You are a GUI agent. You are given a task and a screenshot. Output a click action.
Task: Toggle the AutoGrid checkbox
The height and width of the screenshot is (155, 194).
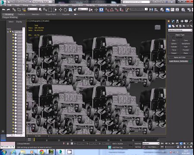pos(174,37)
